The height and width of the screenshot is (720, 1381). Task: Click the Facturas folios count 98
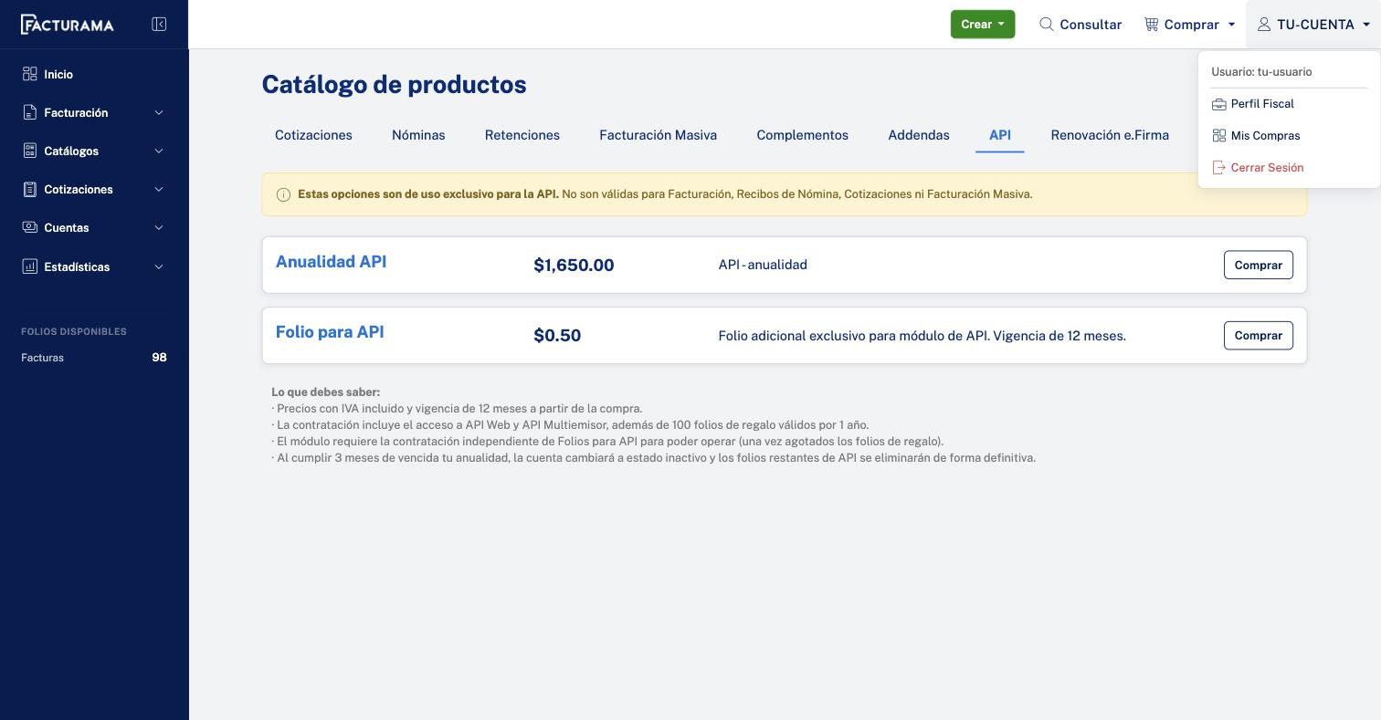click(159, 358)
